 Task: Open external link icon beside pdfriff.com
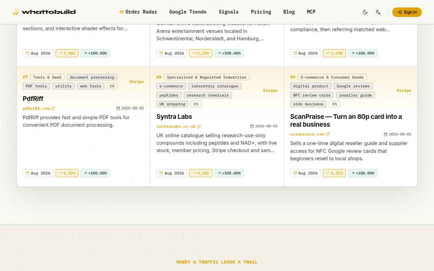[x=53, y=108]
